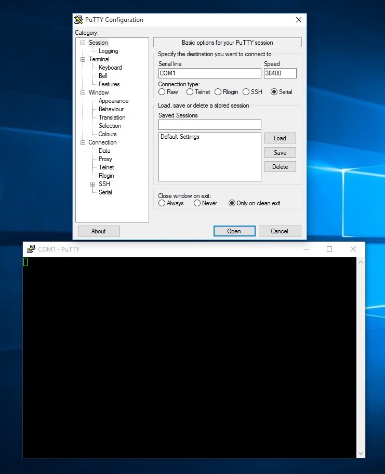Screen dimensions: 385x474
Task: Collapse the Connection tree node
Action: (x=83, y=143)
